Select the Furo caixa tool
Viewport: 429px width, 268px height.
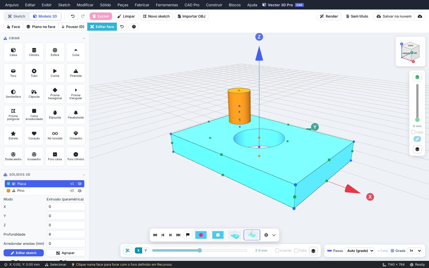(x=55, y=156)
